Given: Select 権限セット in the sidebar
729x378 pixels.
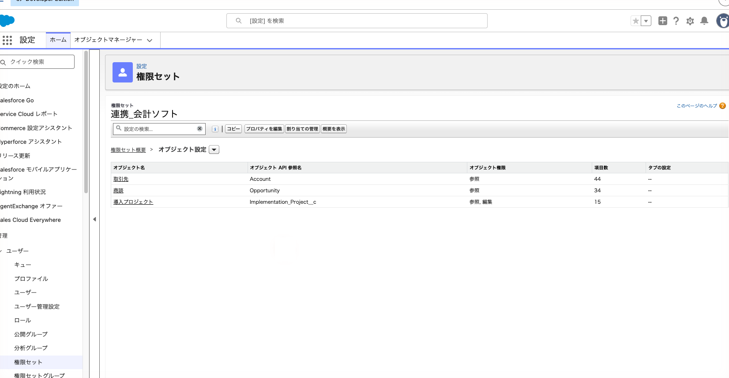Looking at the screenshot, I should pos(28,362).
